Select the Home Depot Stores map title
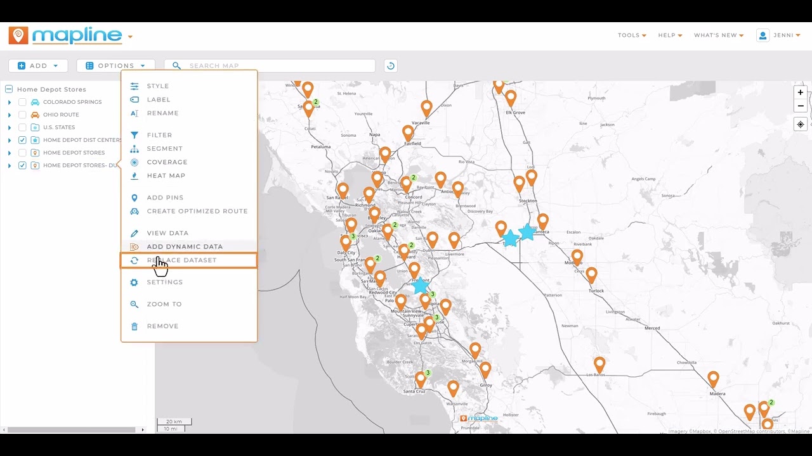The width and height of the screenshot is (812, 456). [51, 89]
